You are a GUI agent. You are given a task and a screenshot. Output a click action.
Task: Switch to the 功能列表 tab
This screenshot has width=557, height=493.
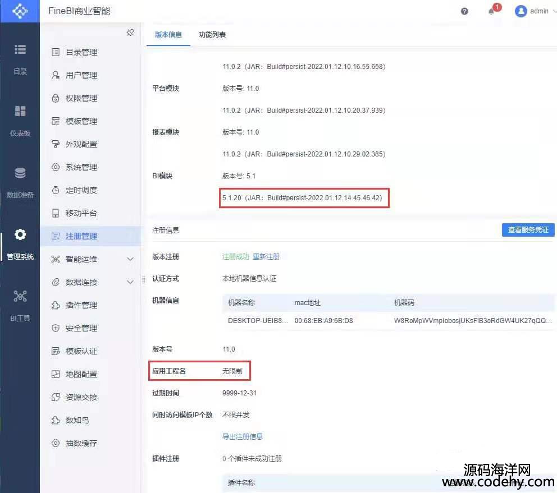[212, 34]
